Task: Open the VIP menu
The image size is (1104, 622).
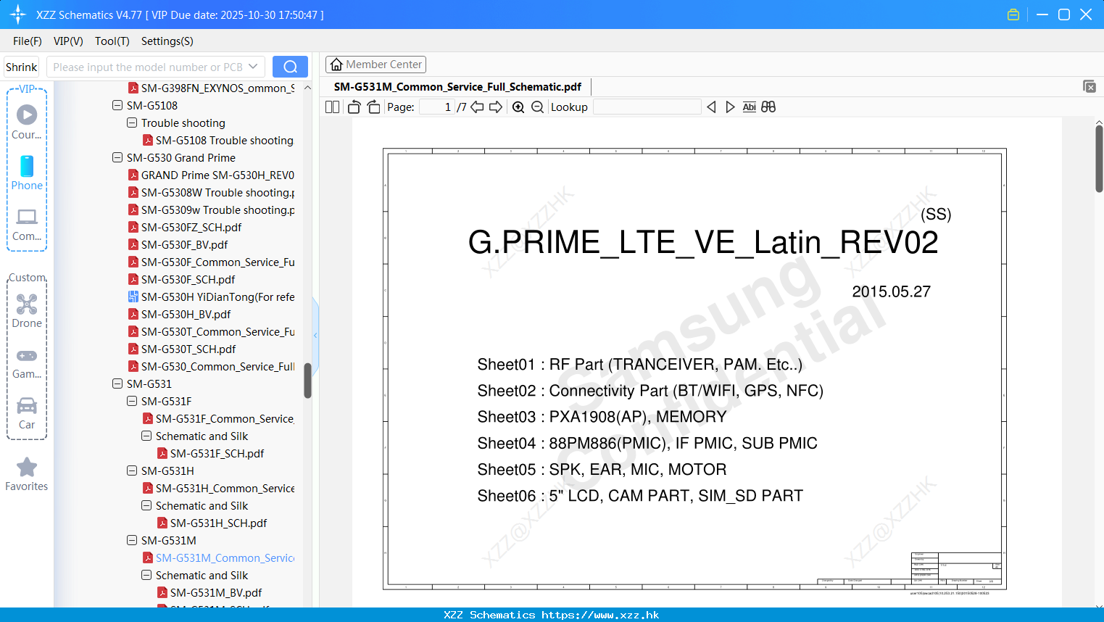Action: pyautogui.click(x=68, y=41)
